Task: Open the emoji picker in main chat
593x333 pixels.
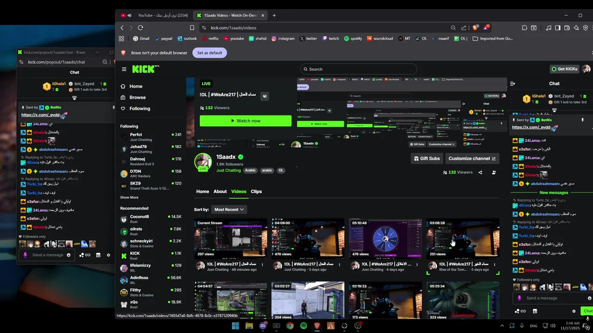Action: (x=589, y=298)
